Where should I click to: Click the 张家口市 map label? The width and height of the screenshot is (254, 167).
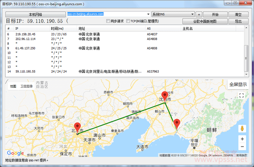coord(58,117)
